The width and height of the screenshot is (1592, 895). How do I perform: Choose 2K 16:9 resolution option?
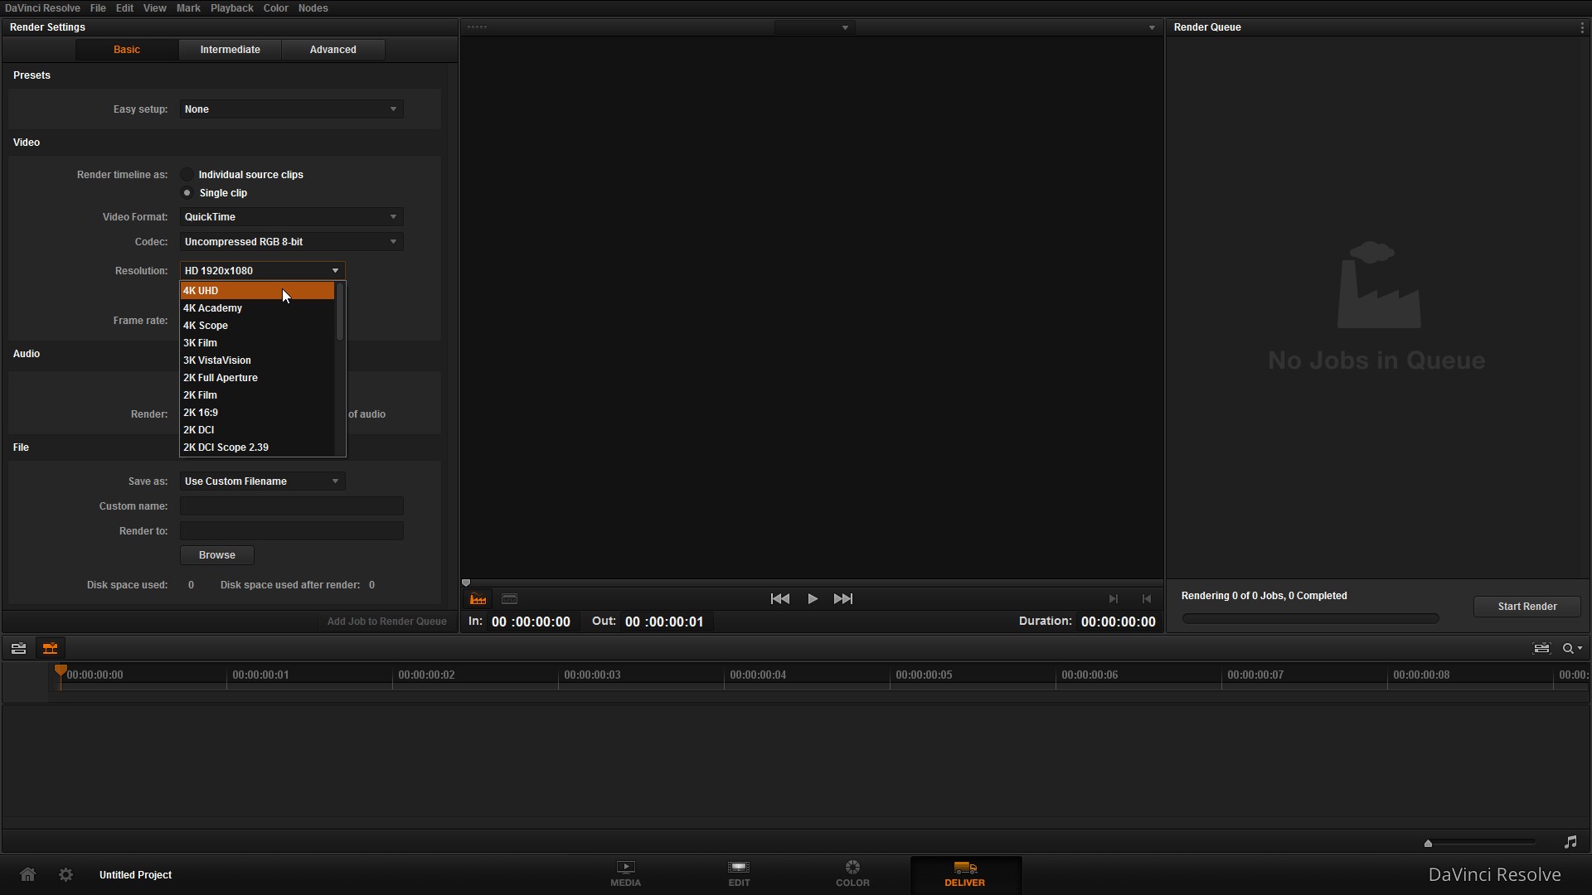(257, 413)
